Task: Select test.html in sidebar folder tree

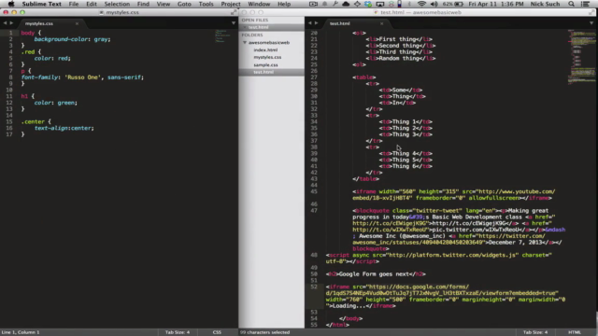Action: 263,72
